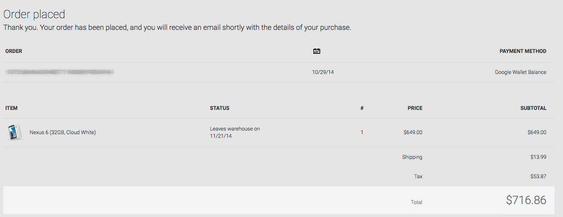Open the Nexus 6 (32GB, Cloud White) item
Viewport: 563px width, 217px height.
[63, 132]
